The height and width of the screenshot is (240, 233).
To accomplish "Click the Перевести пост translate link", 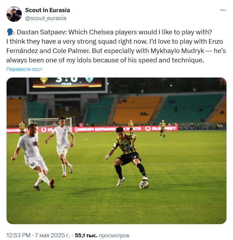I will click(24, 69).
